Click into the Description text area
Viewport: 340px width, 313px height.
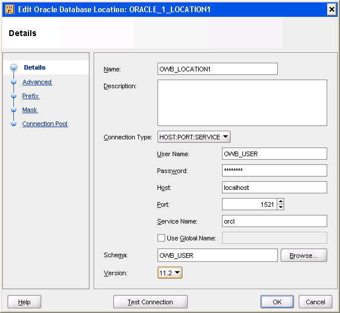pos(242,103)
